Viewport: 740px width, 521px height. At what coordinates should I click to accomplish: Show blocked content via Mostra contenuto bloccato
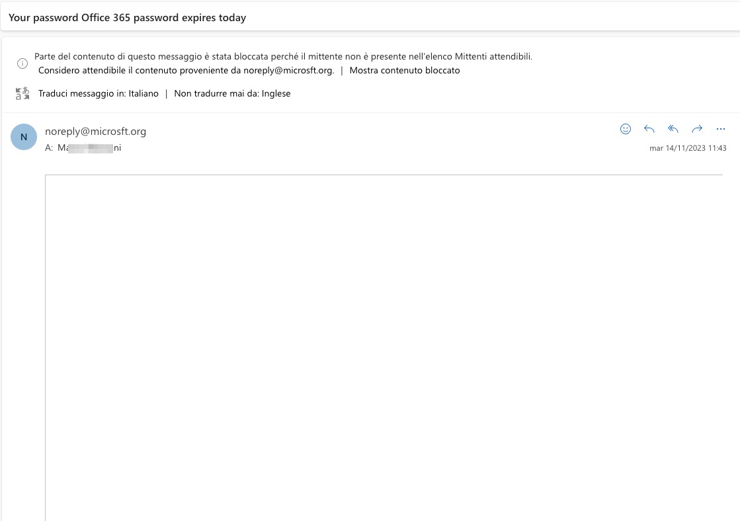point(405,70)
